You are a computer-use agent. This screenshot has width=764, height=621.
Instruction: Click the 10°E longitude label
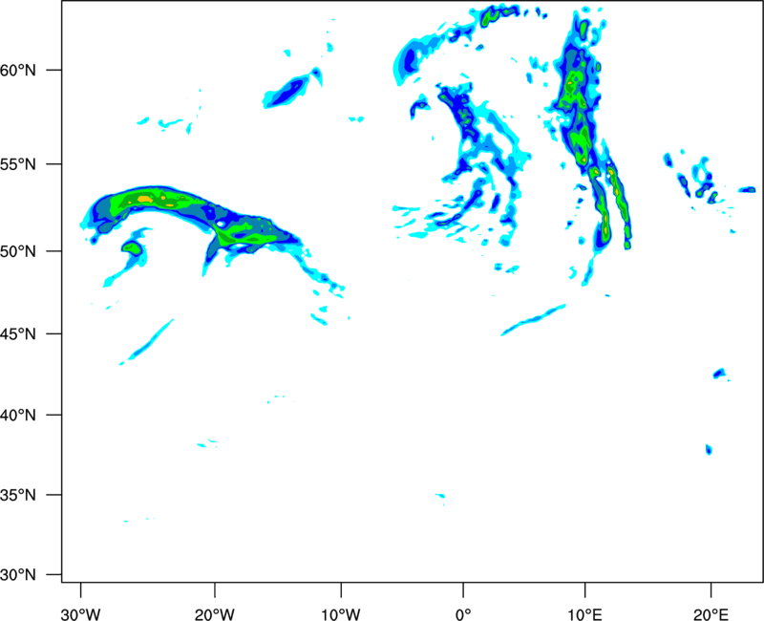click(585, 614)
